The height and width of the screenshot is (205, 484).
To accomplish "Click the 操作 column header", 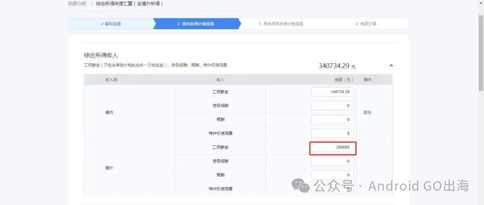I will click(x=367, y=80).
